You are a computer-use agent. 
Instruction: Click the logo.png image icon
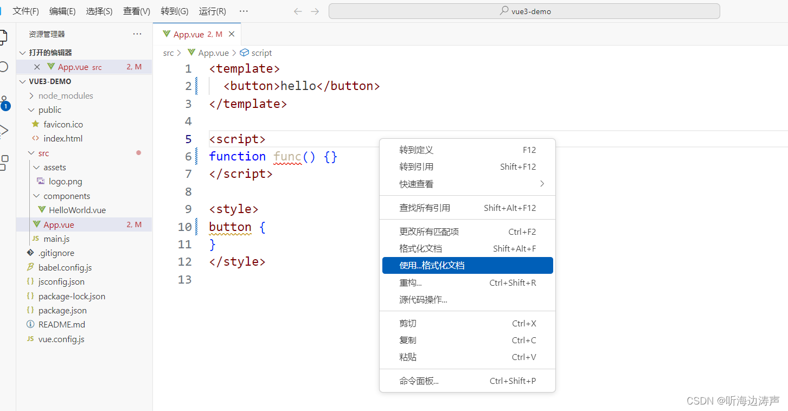[41, 181]
